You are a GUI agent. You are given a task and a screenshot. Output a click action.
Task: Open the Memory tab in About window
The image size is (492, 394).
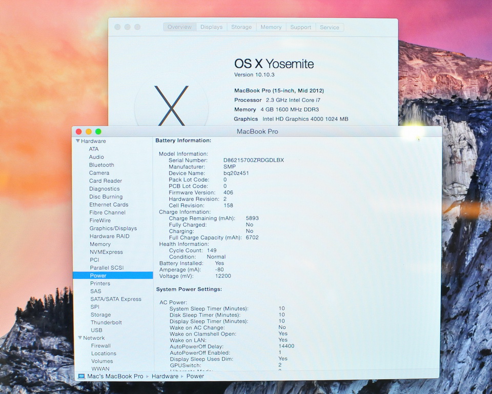(x=271, y=27)
